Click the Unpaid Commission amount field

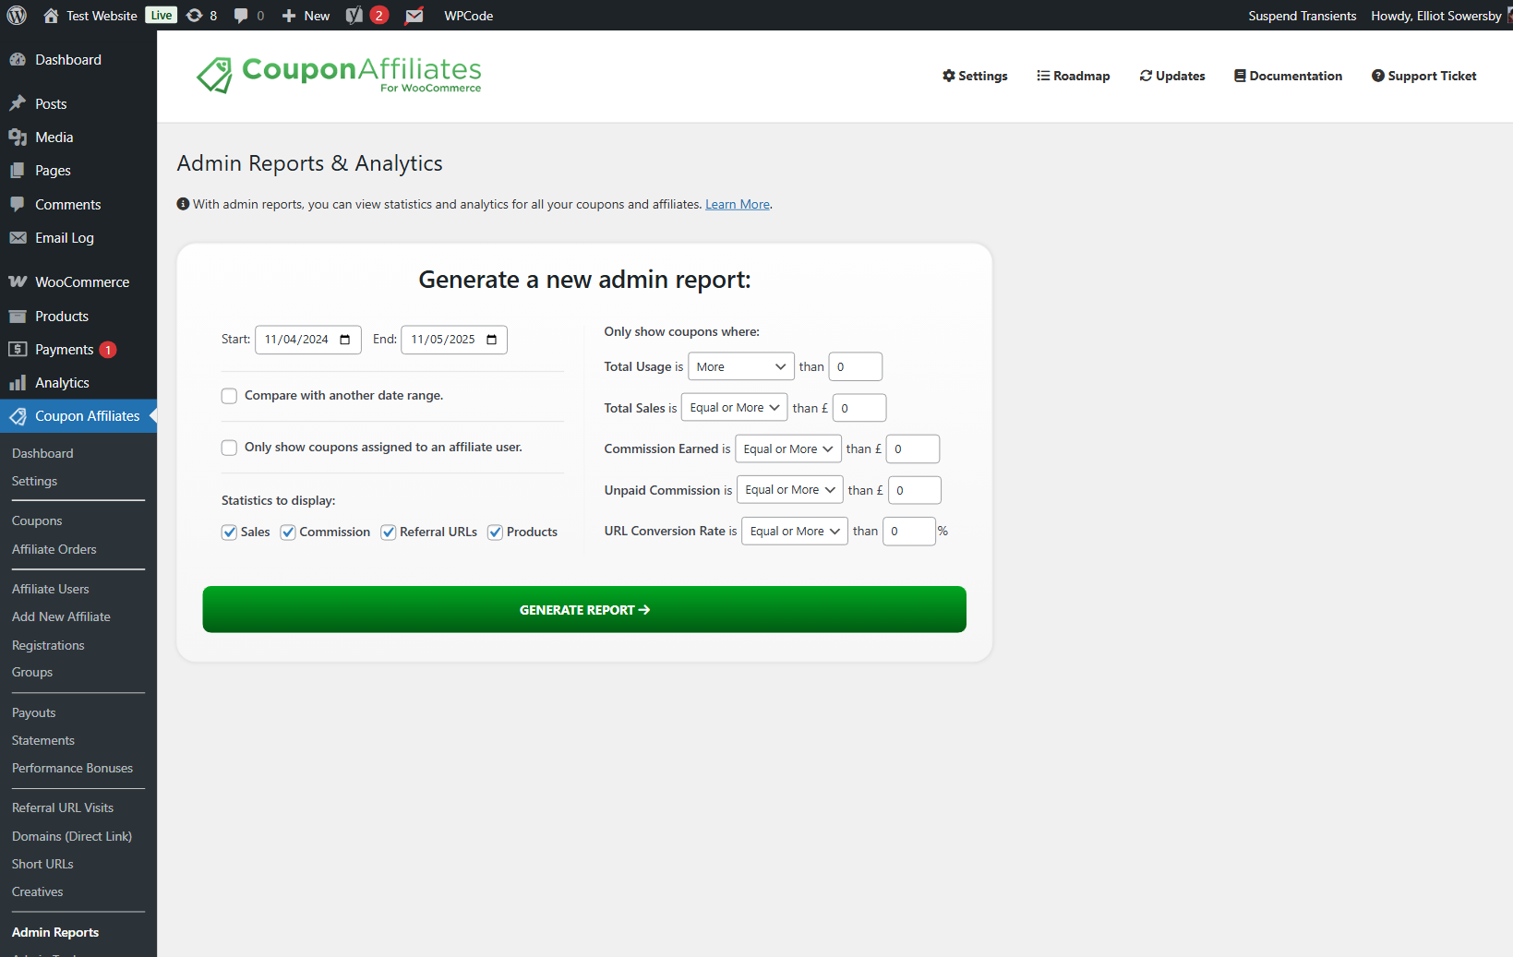(x=915, y=490)
